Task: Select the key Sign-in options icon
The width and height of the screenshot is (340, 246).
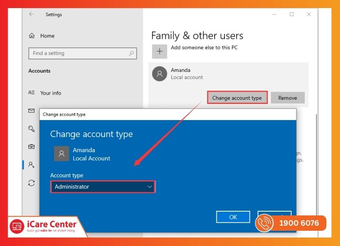Action: point(31,129)
